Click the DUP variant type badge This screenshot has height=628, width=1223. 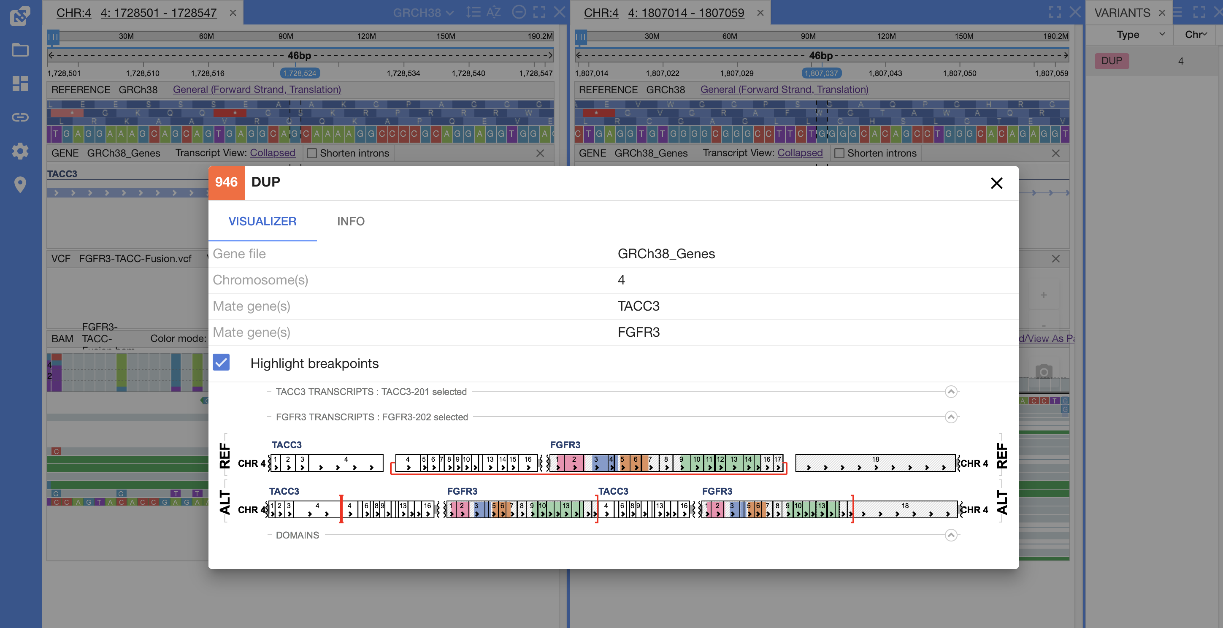pos(1112,61)
